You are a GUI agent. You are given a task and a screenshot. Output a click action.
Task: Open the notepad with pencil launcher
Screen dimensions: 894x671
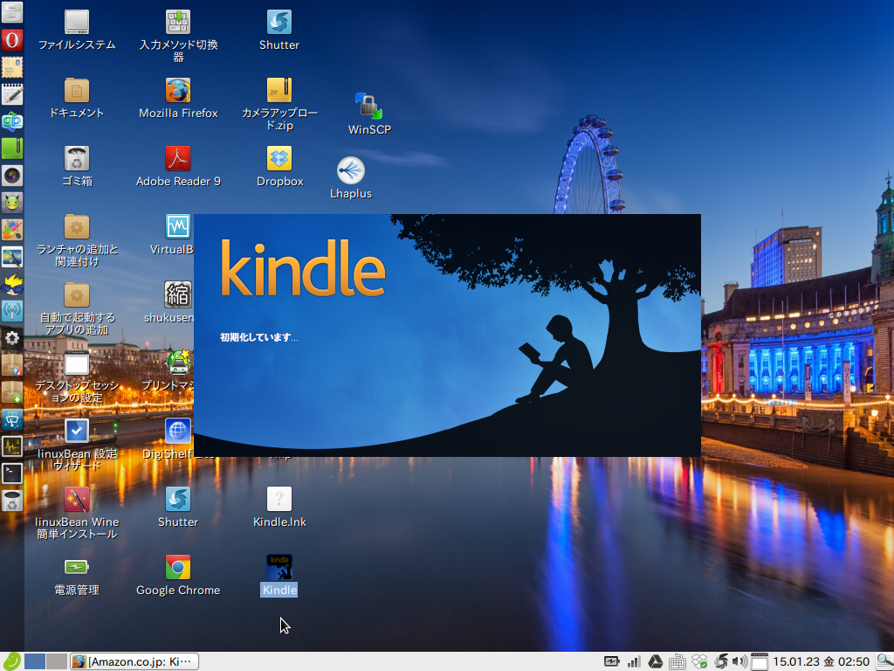(x=12, y=94)
